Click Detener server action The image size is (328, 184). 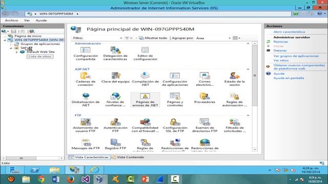coord(280,51)
